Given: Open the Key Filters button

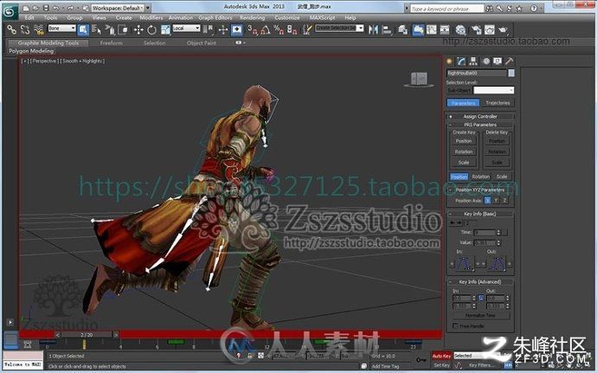Looking at the screenshot, I should click(480, 365).
